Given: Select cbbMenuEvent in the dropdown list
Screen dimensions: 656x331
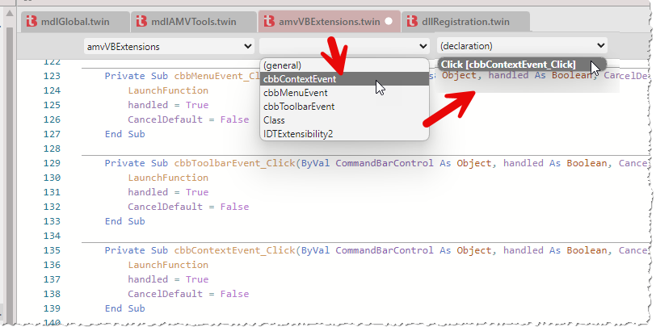Looking at the screenshot, I should [x=295, y=93].
